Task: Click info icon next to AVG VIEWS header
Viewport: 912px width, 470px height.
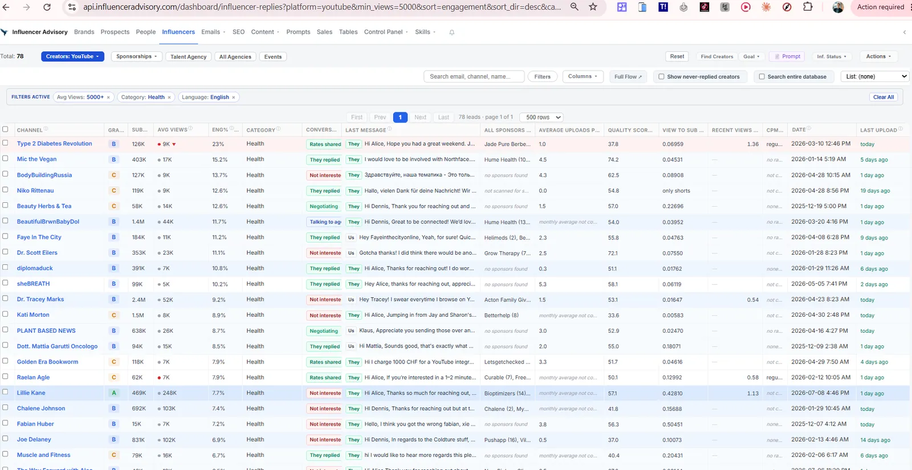Action: [x=191, y=129]
